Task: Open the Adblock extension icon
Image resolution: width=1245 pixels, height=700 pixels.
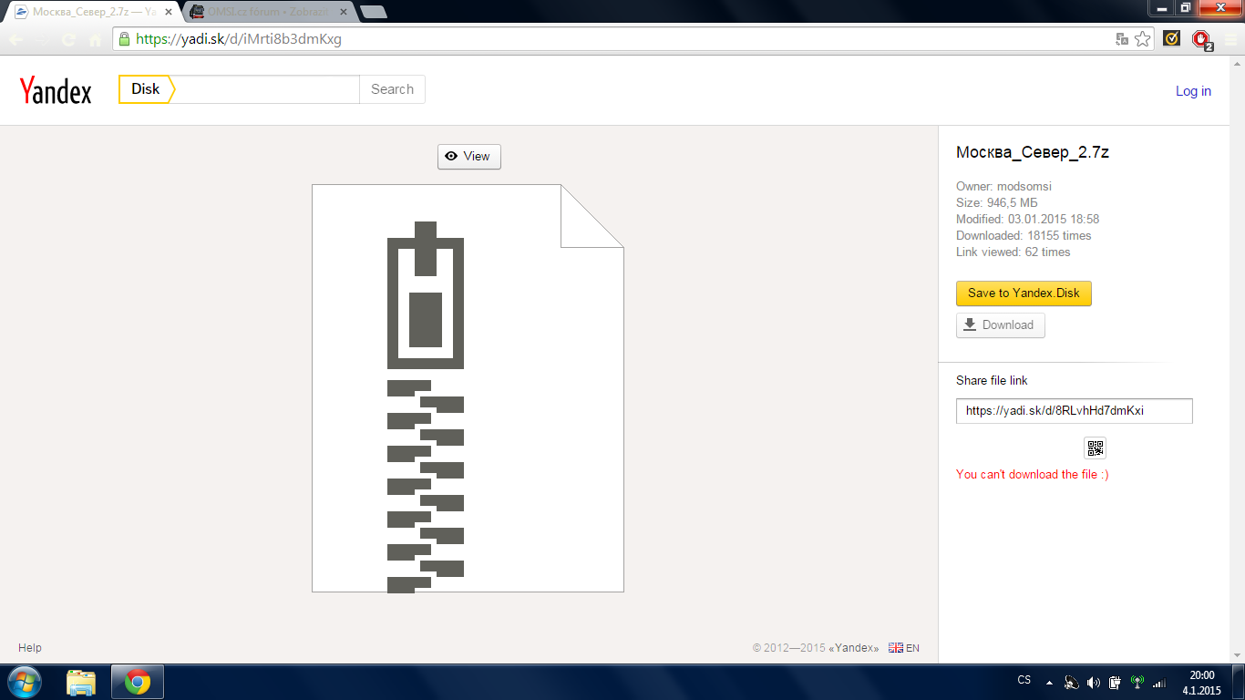Action: [1201, 39]
